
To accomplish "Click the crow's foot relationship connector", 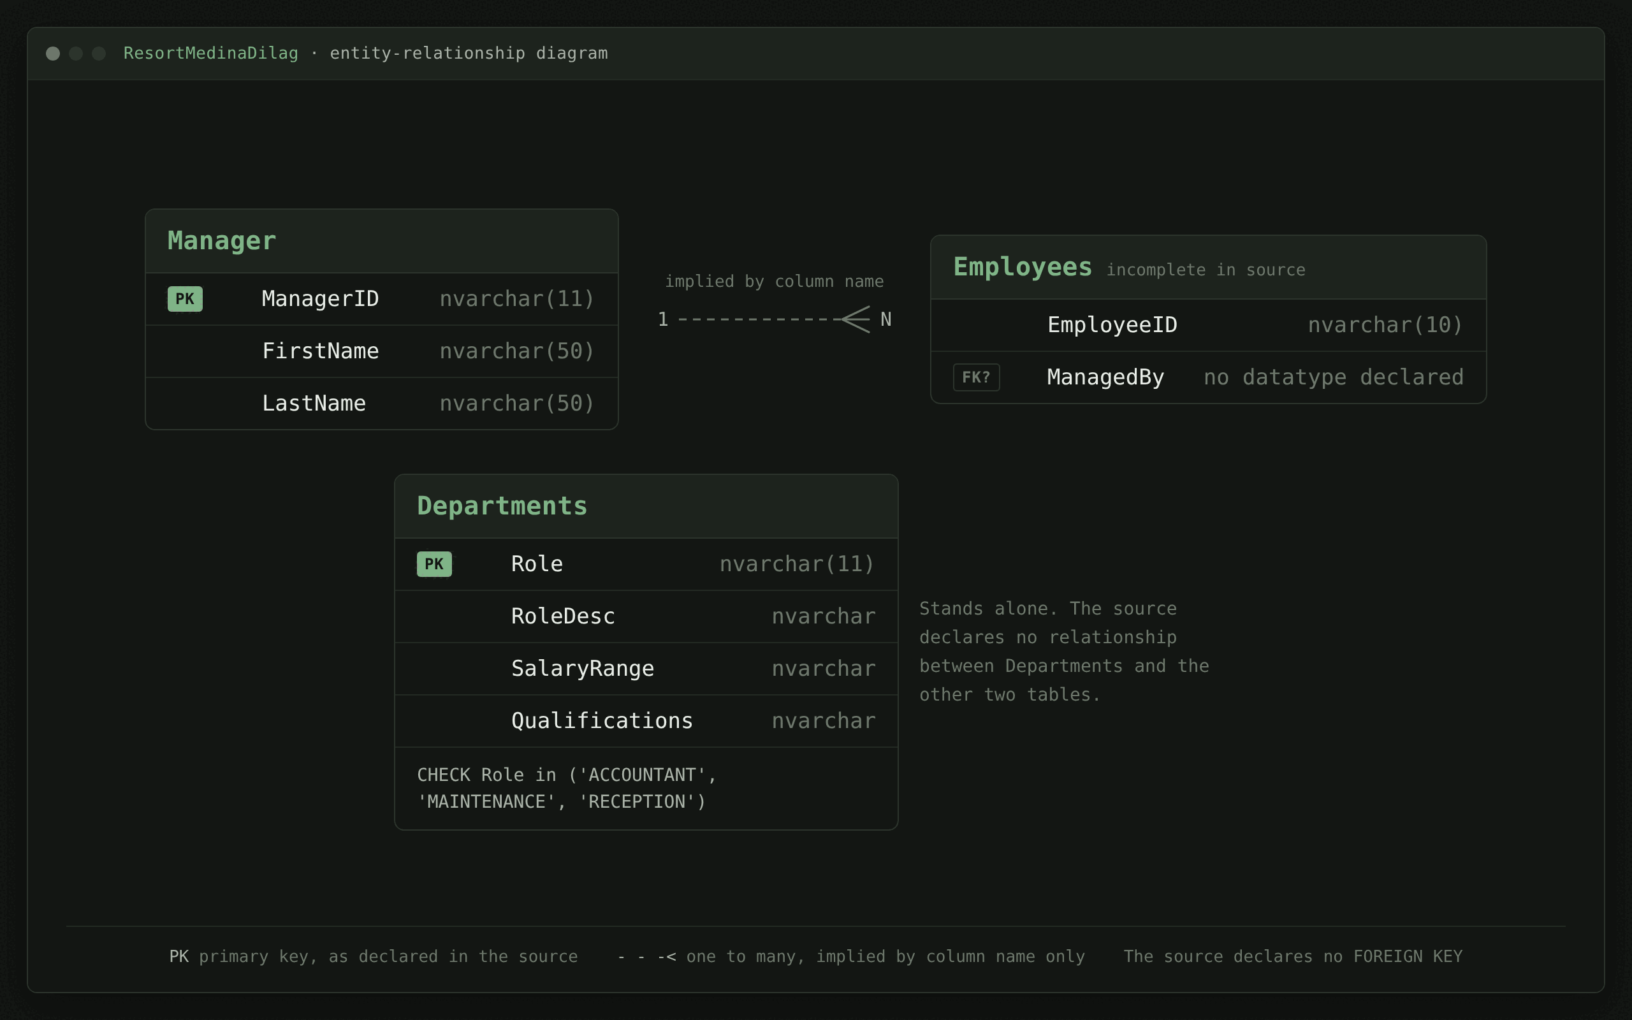I will tap(773, 319).
